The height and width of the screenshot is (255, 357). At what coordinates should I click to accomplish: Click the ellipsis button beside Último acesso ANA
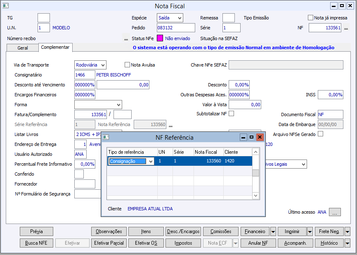click(335, 212)
